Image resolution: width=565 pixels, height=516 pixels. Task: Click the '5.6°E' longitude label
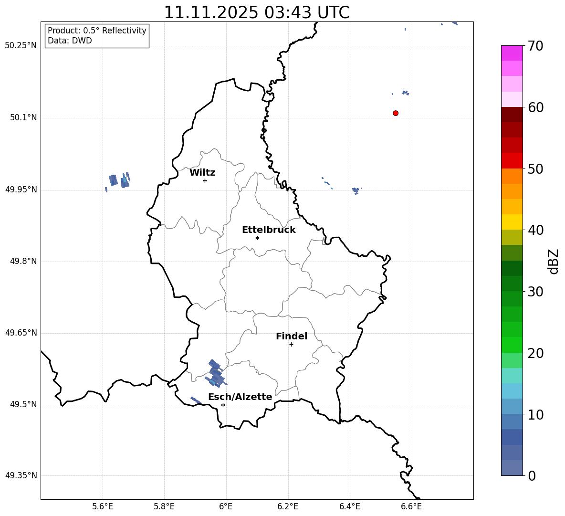[103, 506]
